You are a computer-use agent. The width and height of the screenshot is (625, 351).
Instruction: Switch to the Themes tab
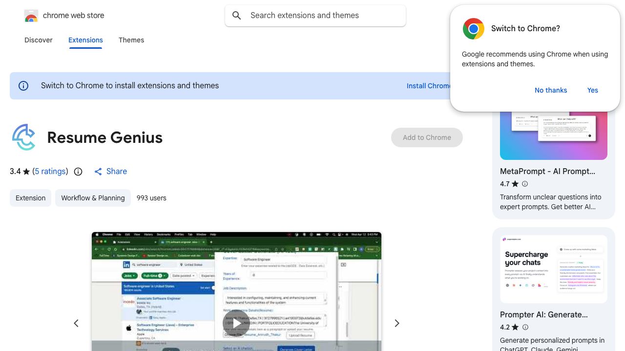pos(131,40)
